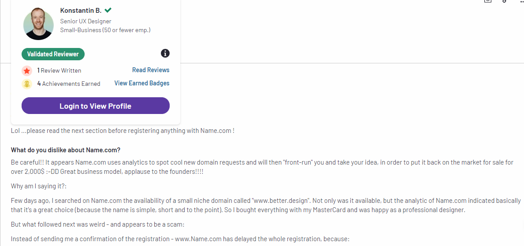The height and width of the screenshot is (246, 524).
Task: Click the share icon at top right
Action: [488, 1]
